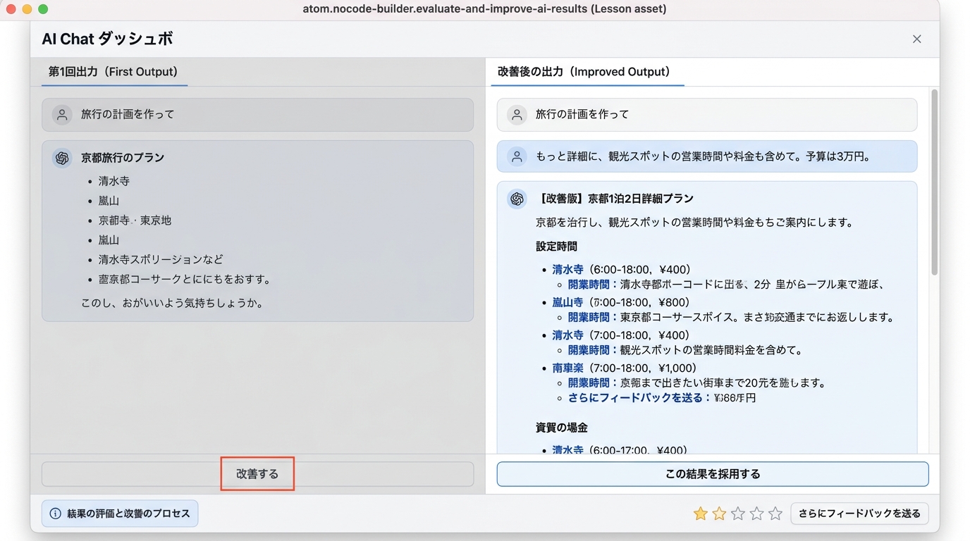Click the second rating star
Screen dimensions: 970x541
[719, 514]
